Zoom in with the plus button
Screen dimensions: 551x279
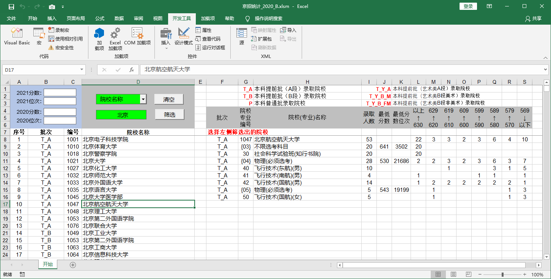525,274
